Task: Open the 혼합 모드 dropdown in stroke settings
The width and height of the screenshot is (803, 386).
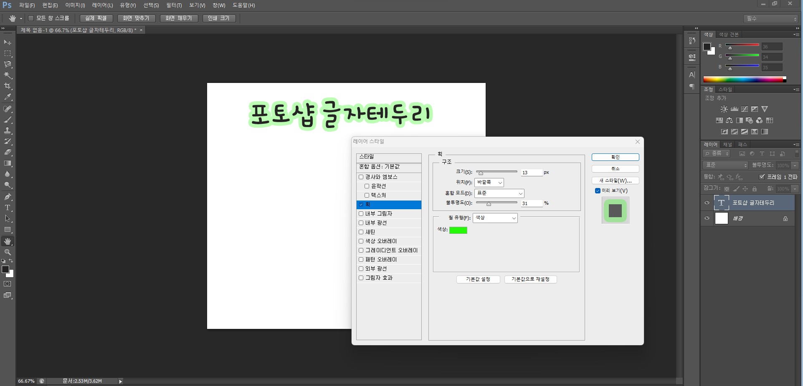Action: click(x=499, y=193)
